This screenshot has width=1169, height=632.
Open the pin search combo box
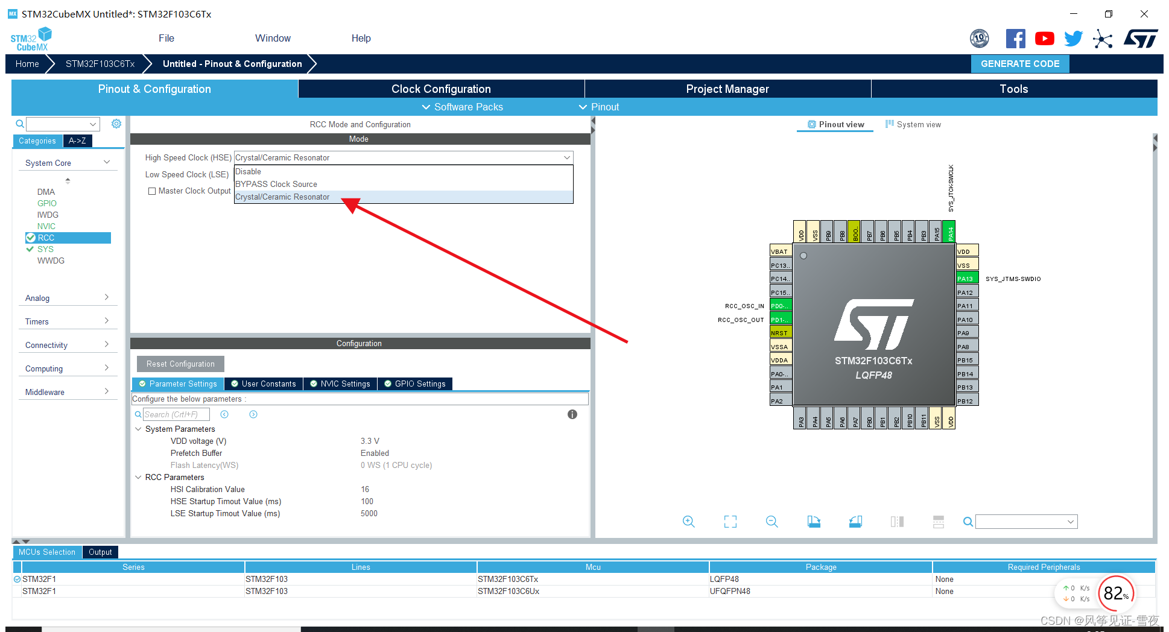1026,522
